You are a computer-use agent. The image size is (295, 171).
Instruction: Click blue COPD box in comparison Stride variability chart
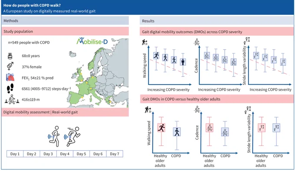276,128
